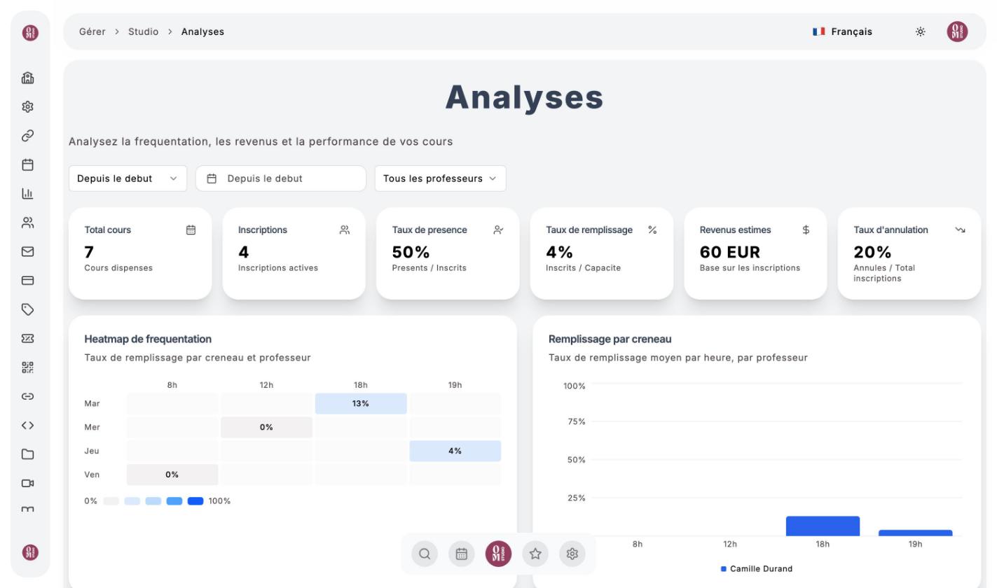Expand the "Tous les professeurs" filter
Image resolution: width=997 pixels, height=588 pixels.
[x=440, y=178]
